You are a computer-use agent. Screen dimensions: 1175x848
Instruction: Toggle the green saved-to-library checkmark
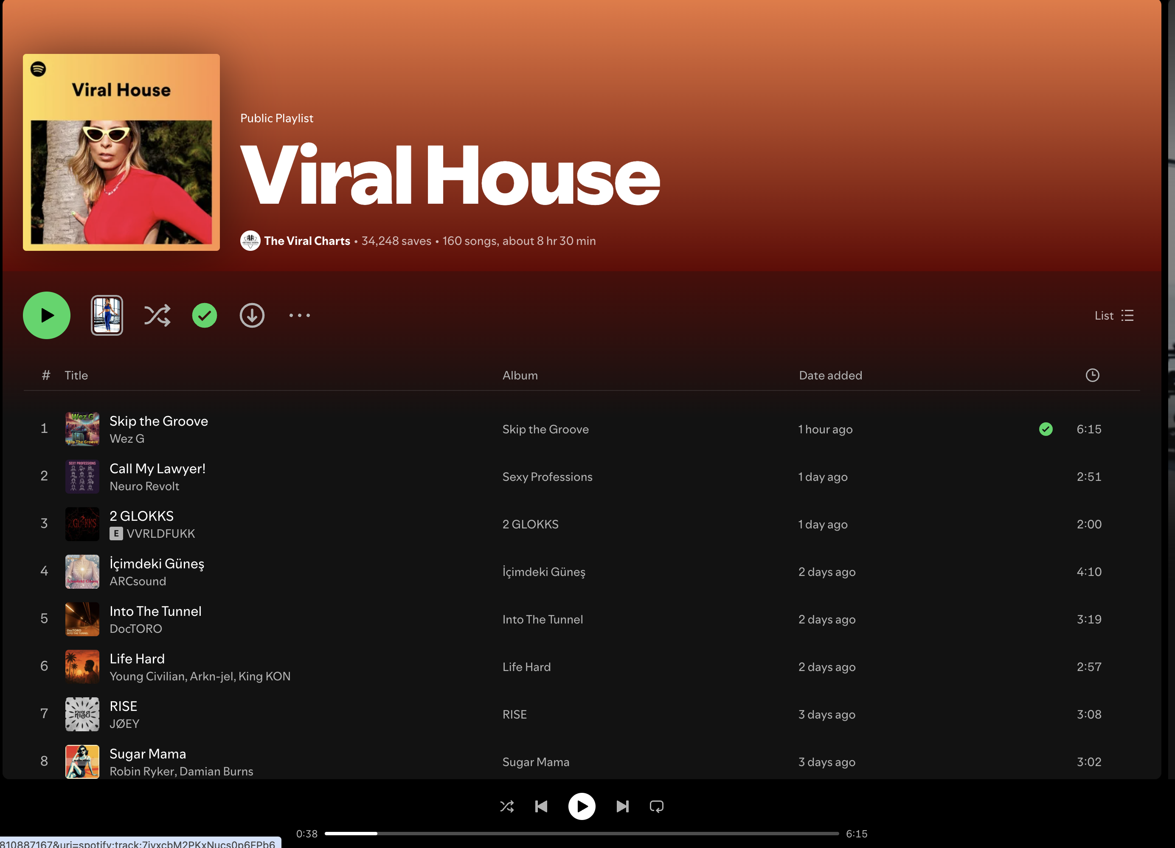point(205,315)
